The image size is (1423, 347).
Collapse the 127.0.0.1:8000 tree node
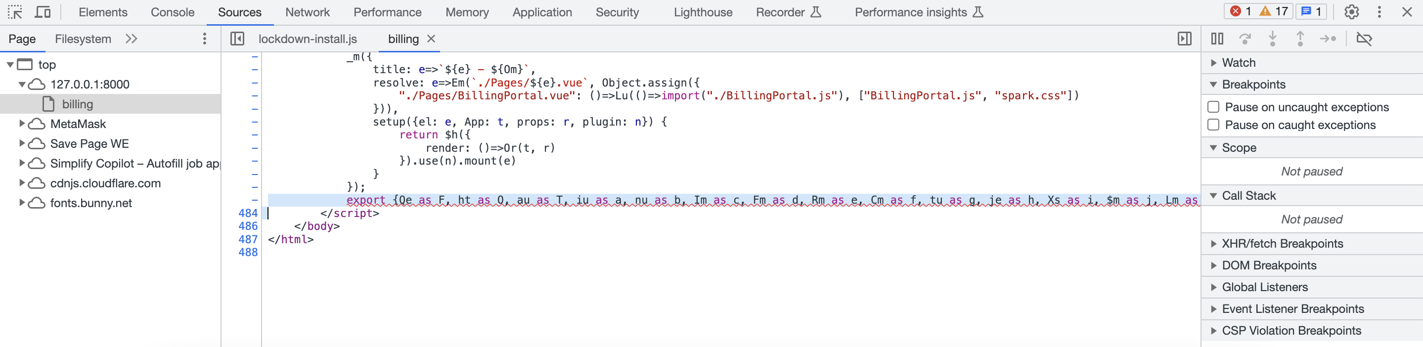click(22, 85)
